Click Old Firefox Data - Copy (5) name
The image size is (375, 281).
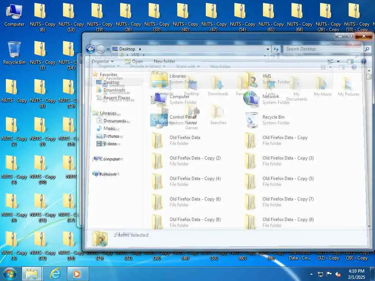pos(288,179)
